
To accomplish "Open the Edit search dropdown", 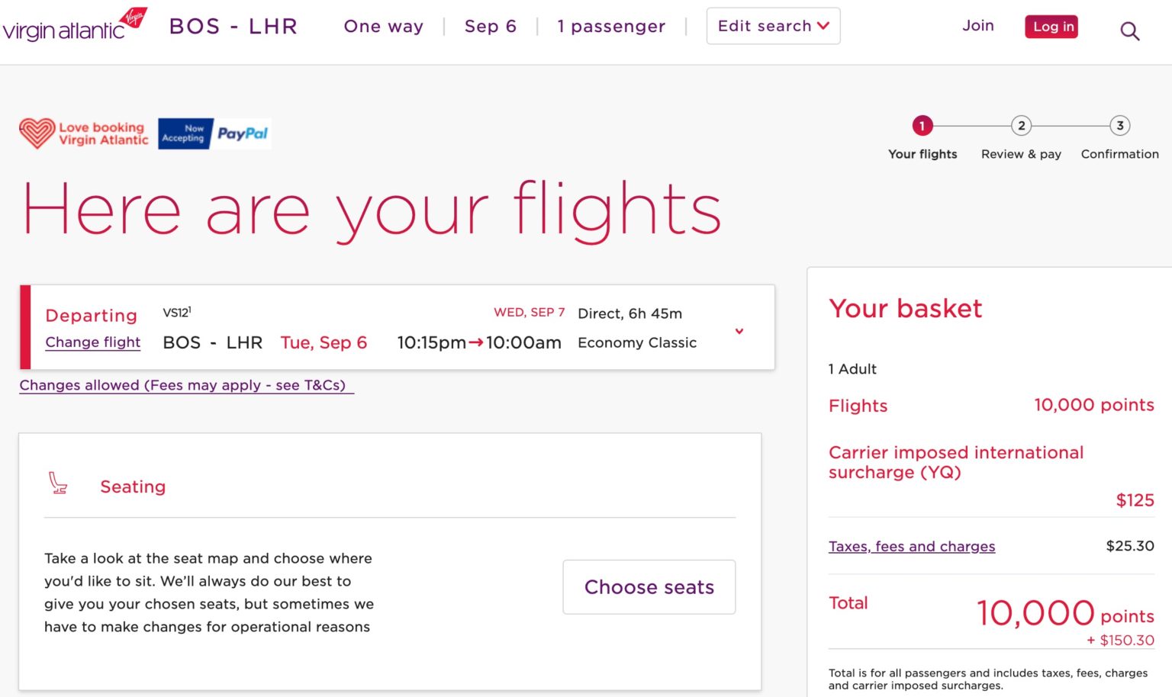I will pyautogui.click(x=772, y=25).
